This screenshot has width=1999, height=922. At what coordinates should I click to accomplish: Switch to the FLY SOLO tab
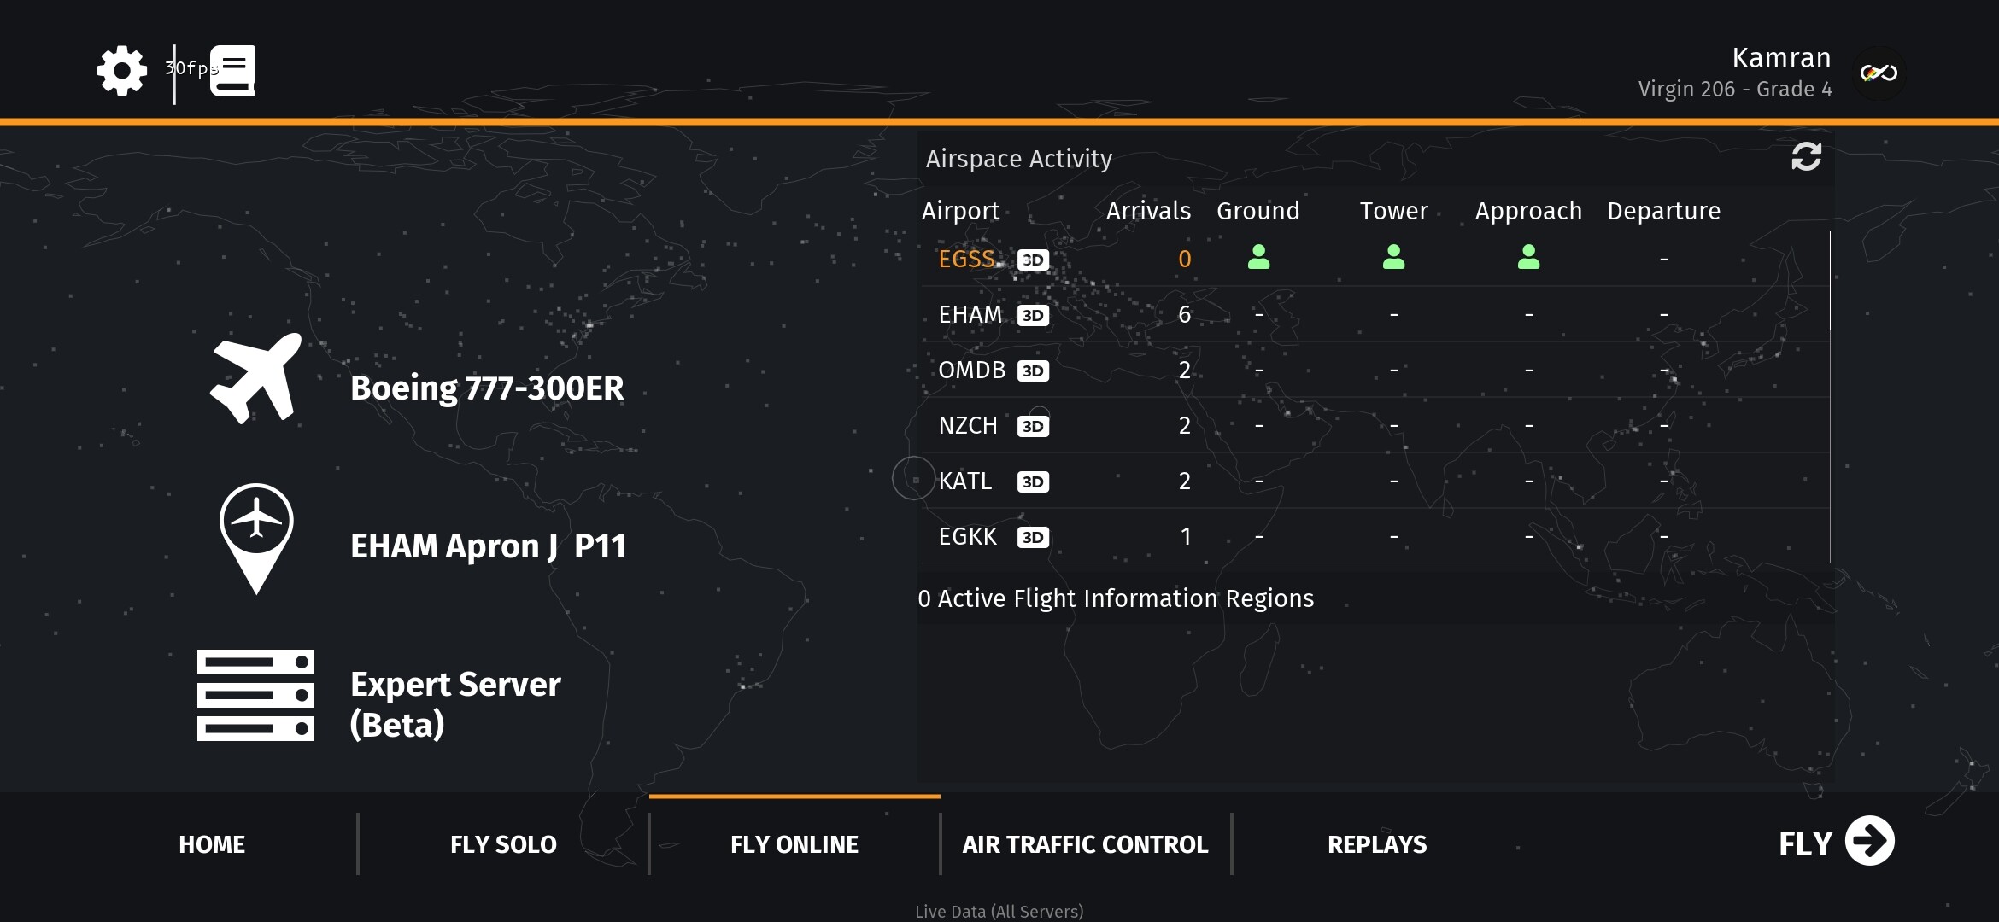tap(503, 844)
